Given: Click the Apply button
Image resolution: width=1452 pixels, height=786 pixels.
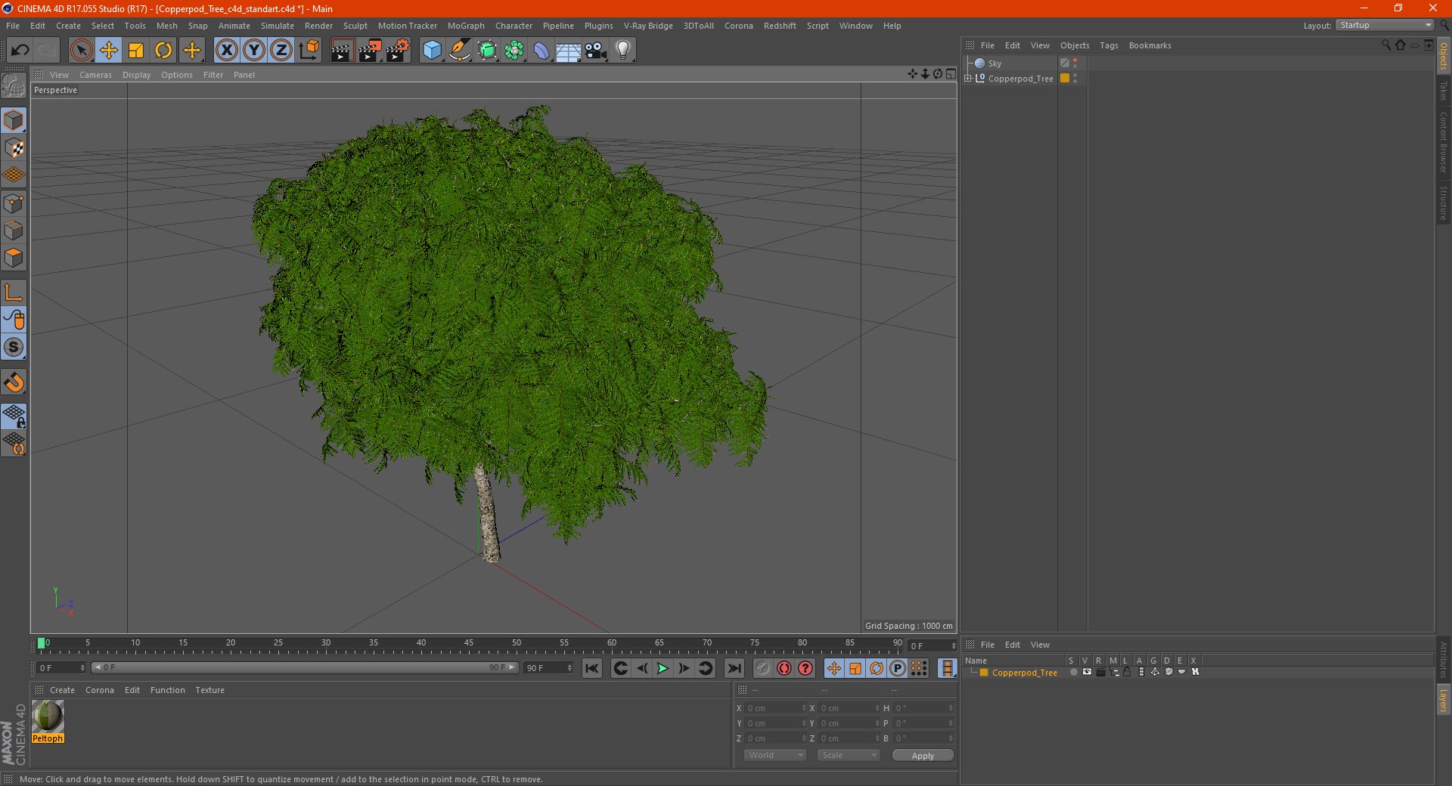Looking at the screenshot, I should [923, 756].
